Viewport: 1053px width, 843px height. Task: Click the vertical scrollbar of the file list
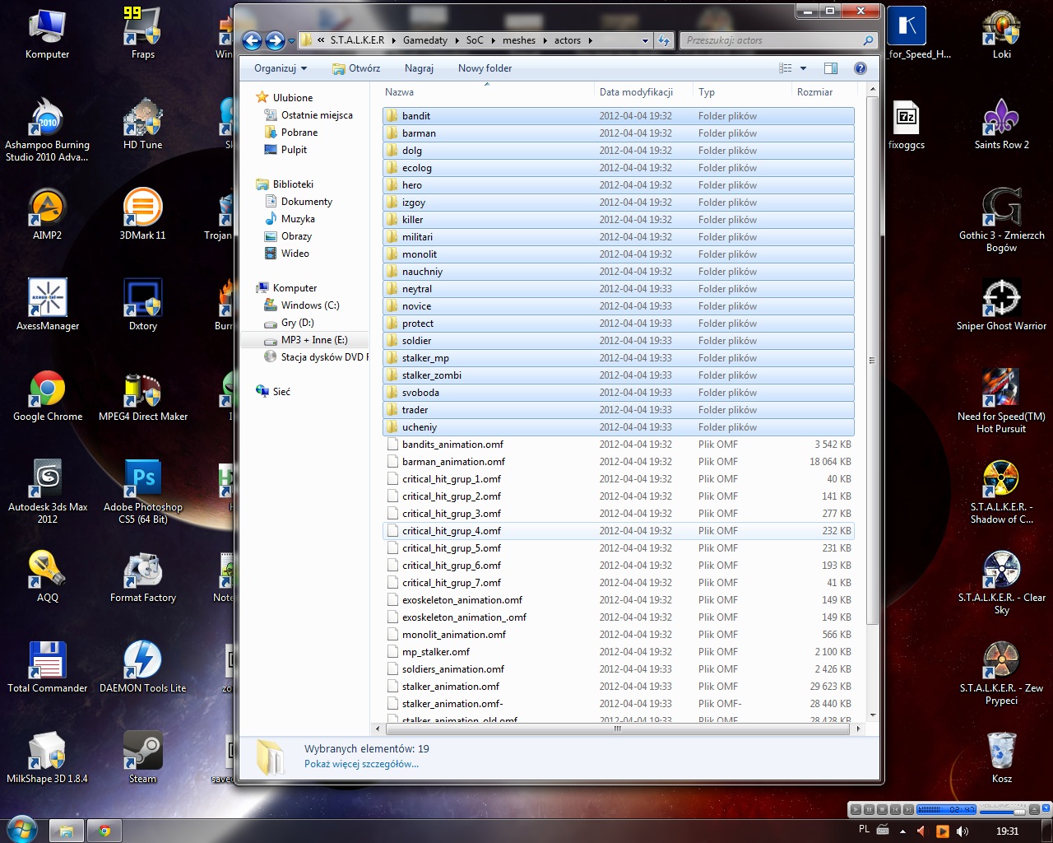[x=872, y=362]
